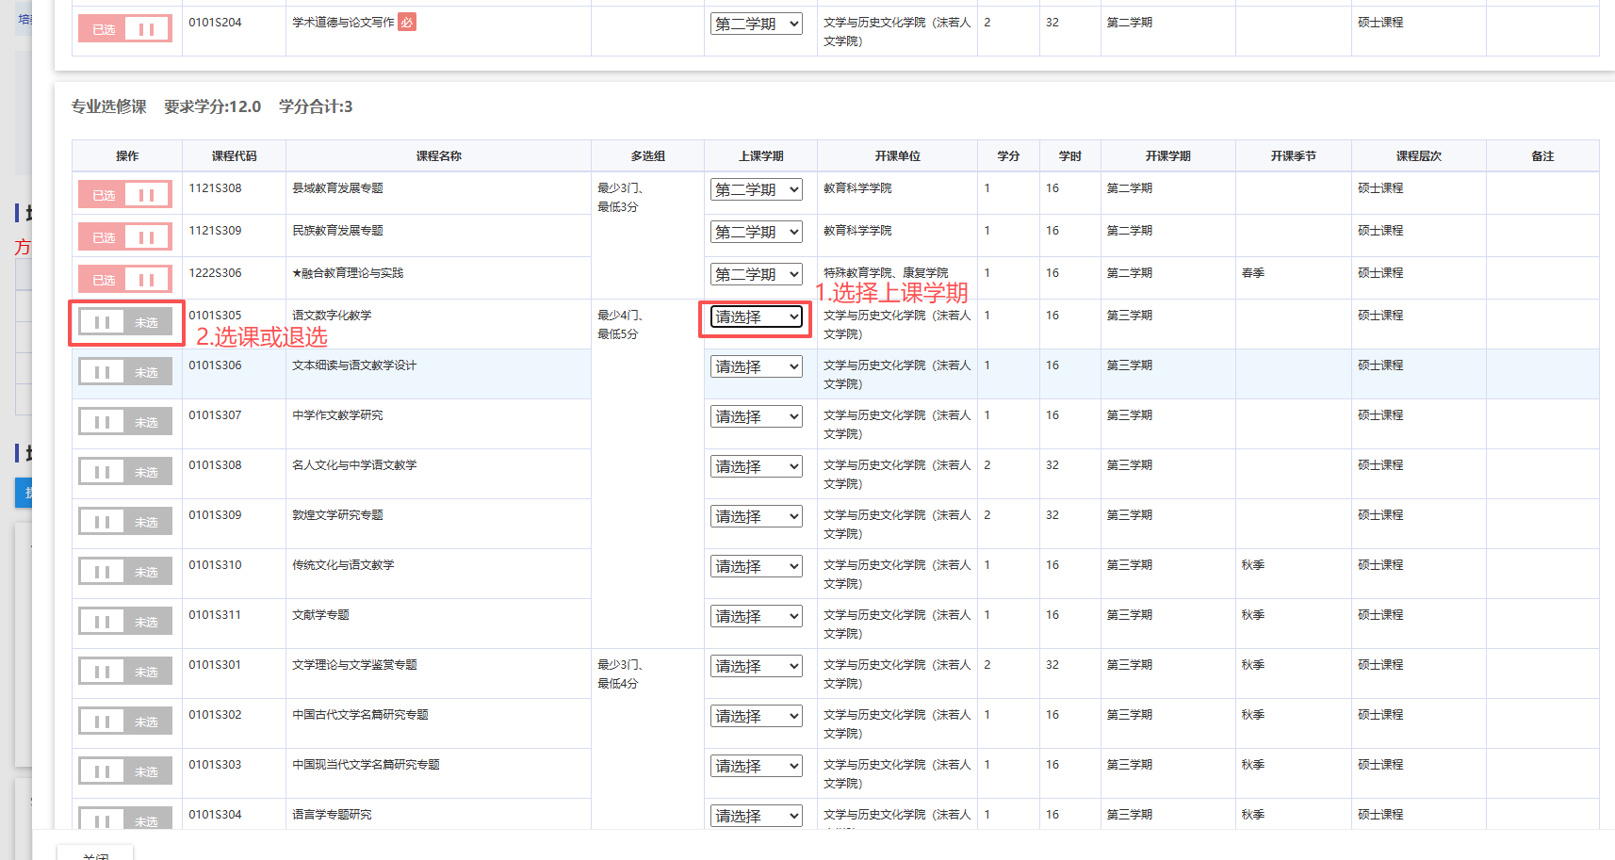Deselect course 1121S308 using its 已选 toggle

[x=125, y=195]
